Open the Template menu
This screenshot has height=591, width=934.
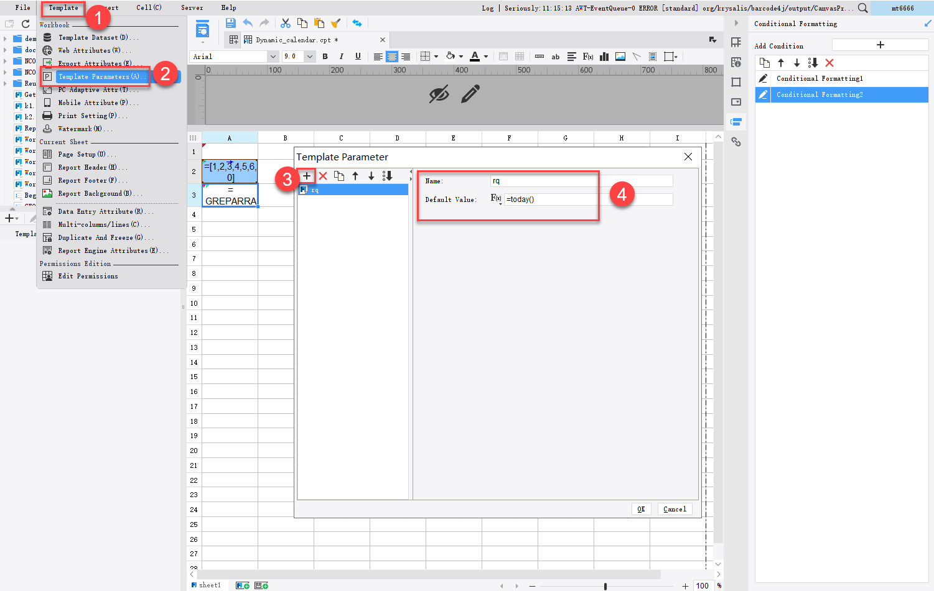[62, 7]
